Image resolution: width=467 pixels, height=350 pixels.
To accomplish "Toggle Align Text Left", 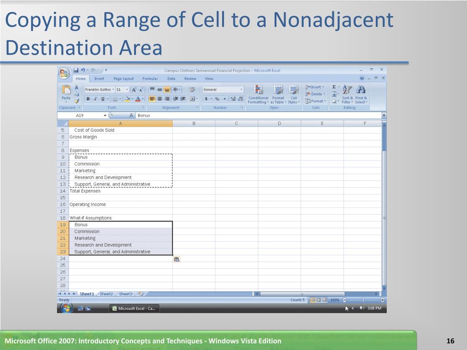I will click(152, 99).
